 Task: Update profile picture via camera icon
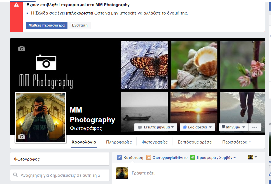[22, 137]
